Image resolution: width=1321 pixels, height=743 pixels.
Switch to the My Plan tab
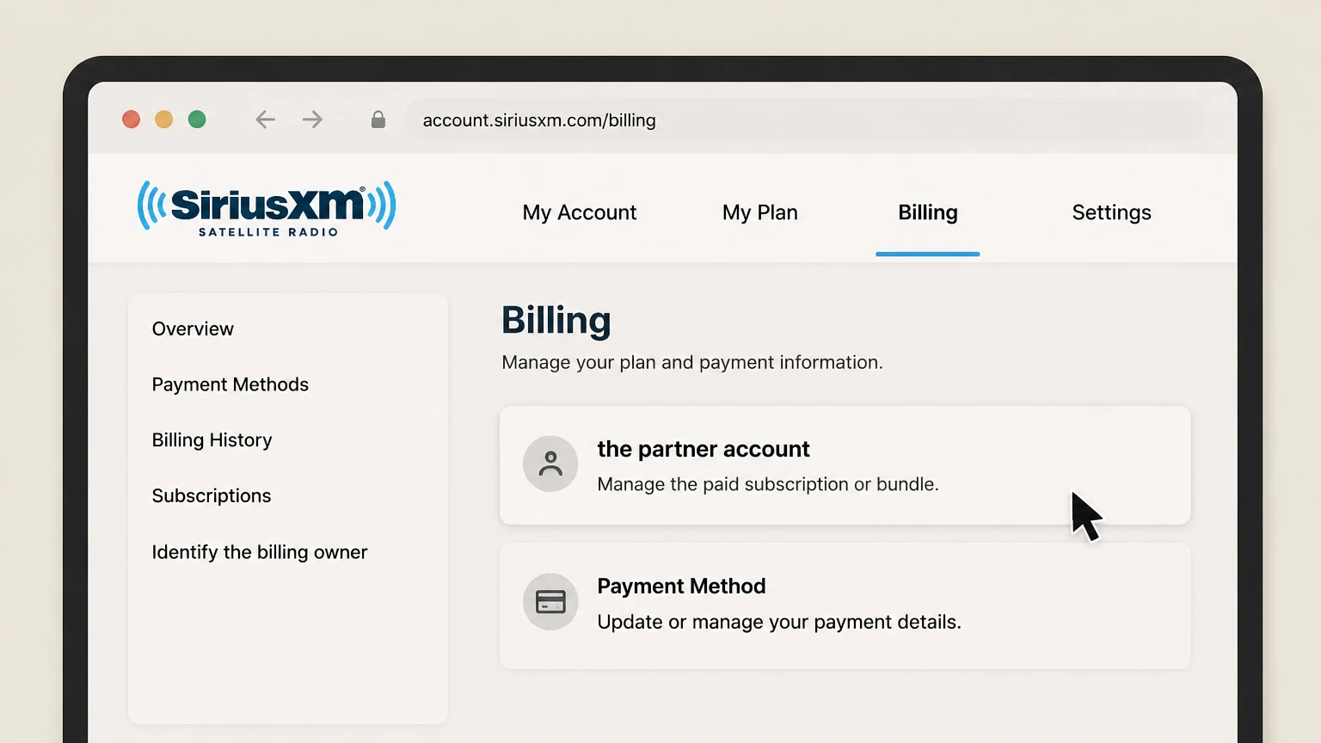tap(760, 212)
